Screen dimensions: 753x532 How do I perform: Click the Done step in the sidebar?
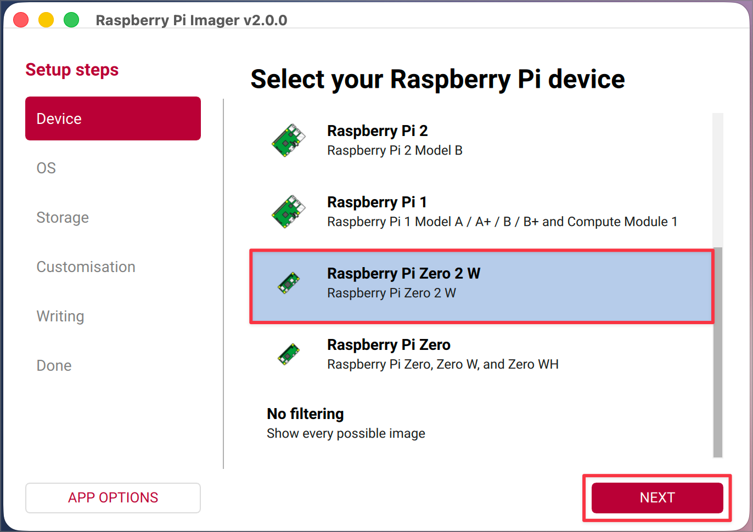coord(54,365)
